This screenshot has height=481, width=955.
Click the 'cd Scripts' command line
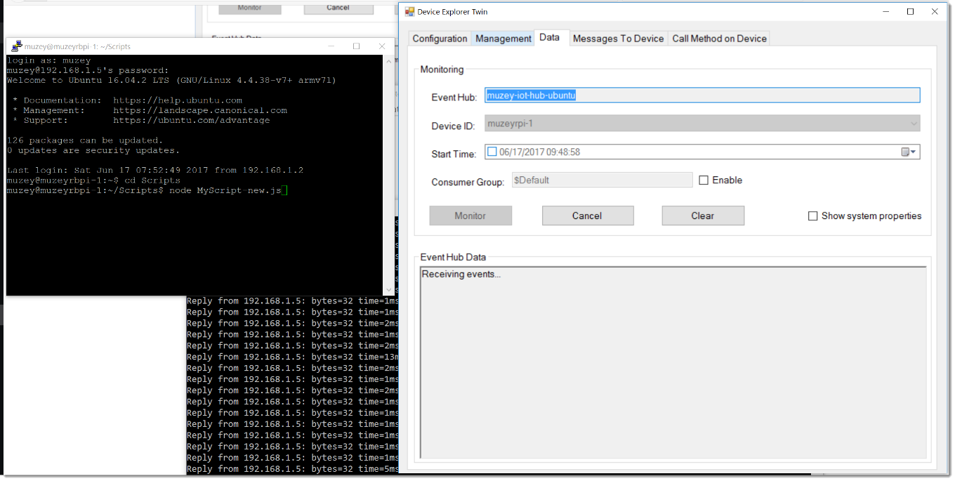click(93, 180)
